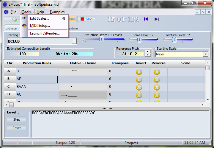Open motive theme for row C
The image size is (214, 148).
pos(83,87)
